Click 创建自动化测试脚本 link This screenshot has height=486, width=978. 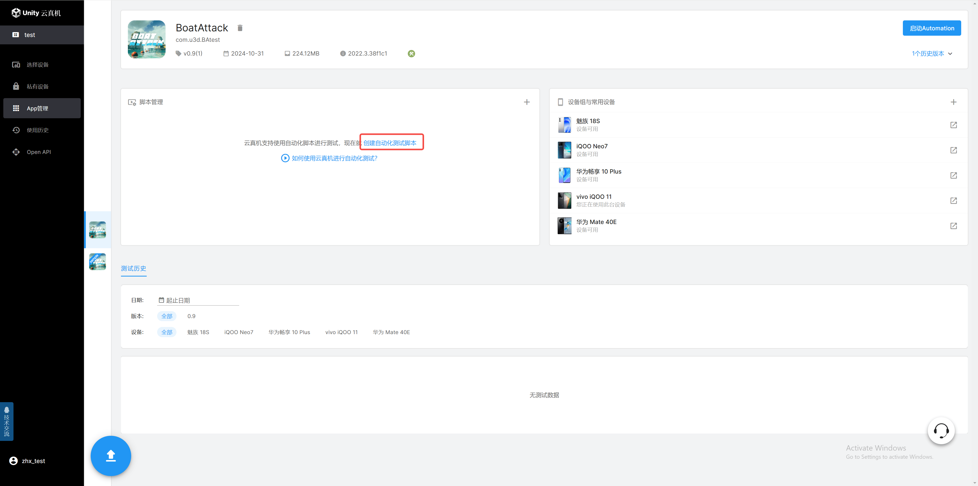pos(390,143)
